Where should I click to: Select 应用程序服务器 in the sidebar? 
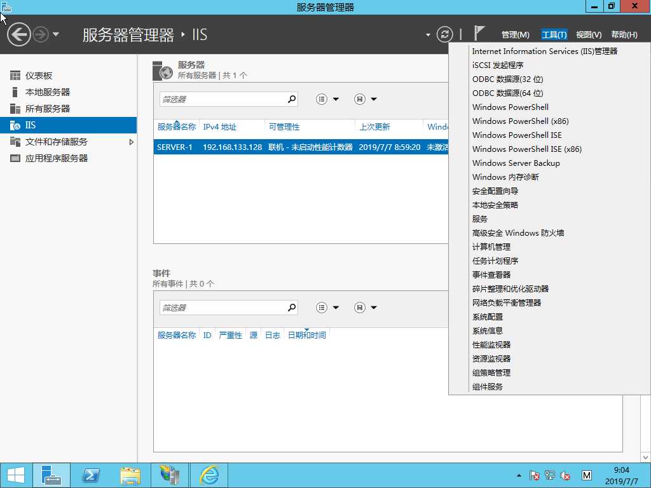[x=56, y=158]
